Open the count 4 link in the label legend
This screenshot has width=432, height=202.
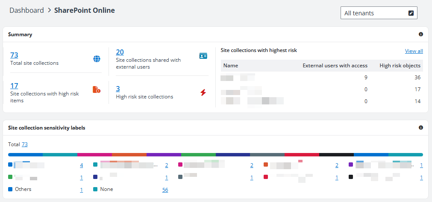tap(82, 165)
